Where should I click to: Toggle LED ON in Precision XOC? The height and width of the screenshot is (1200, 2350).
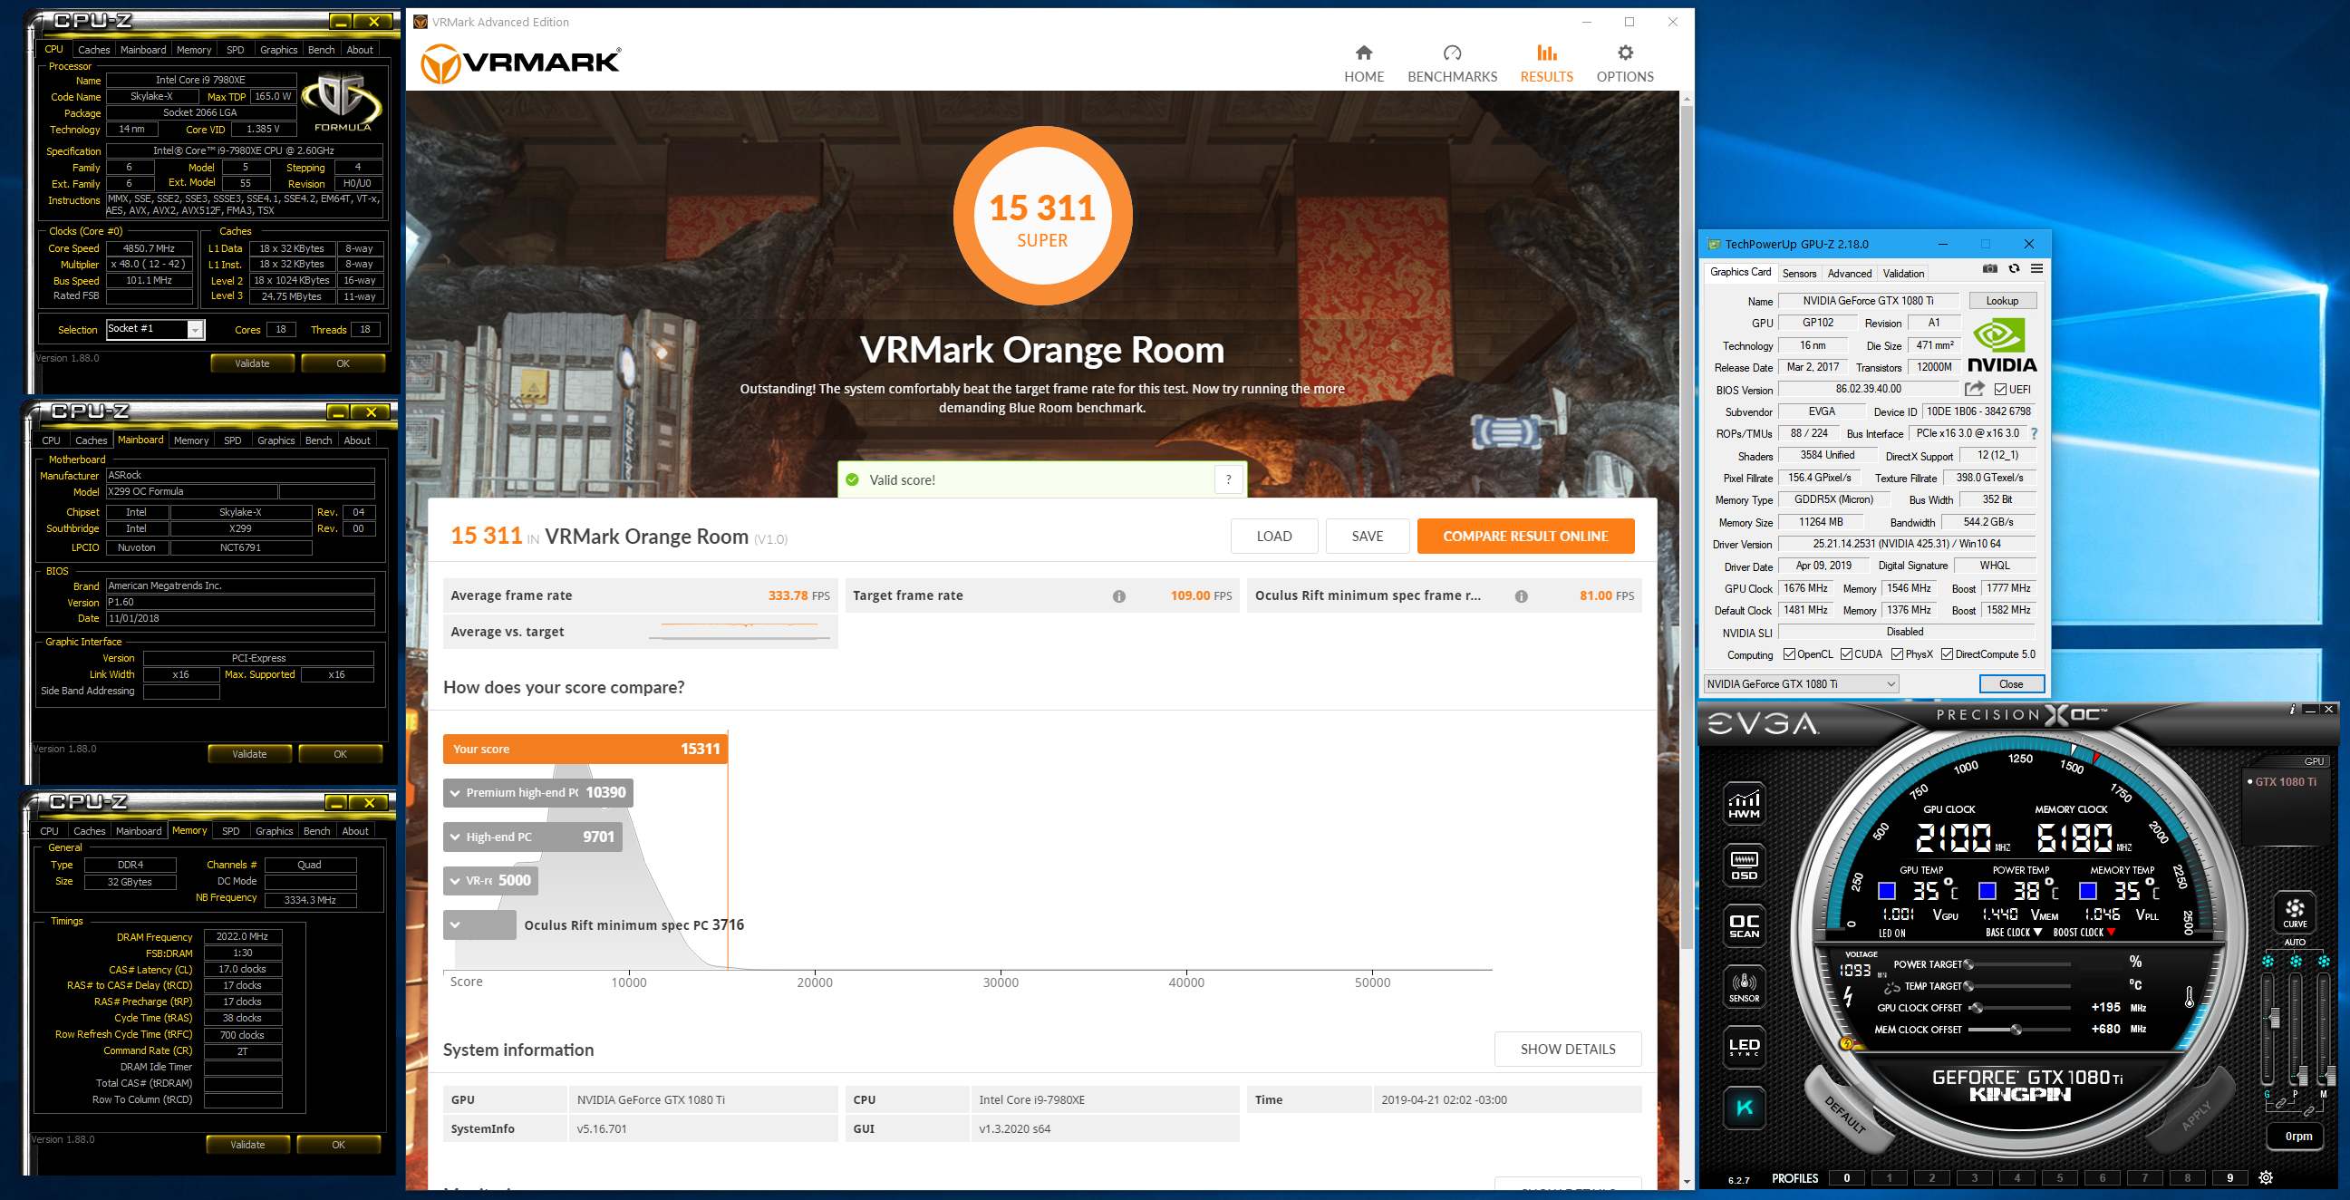tap(1891, 934)
